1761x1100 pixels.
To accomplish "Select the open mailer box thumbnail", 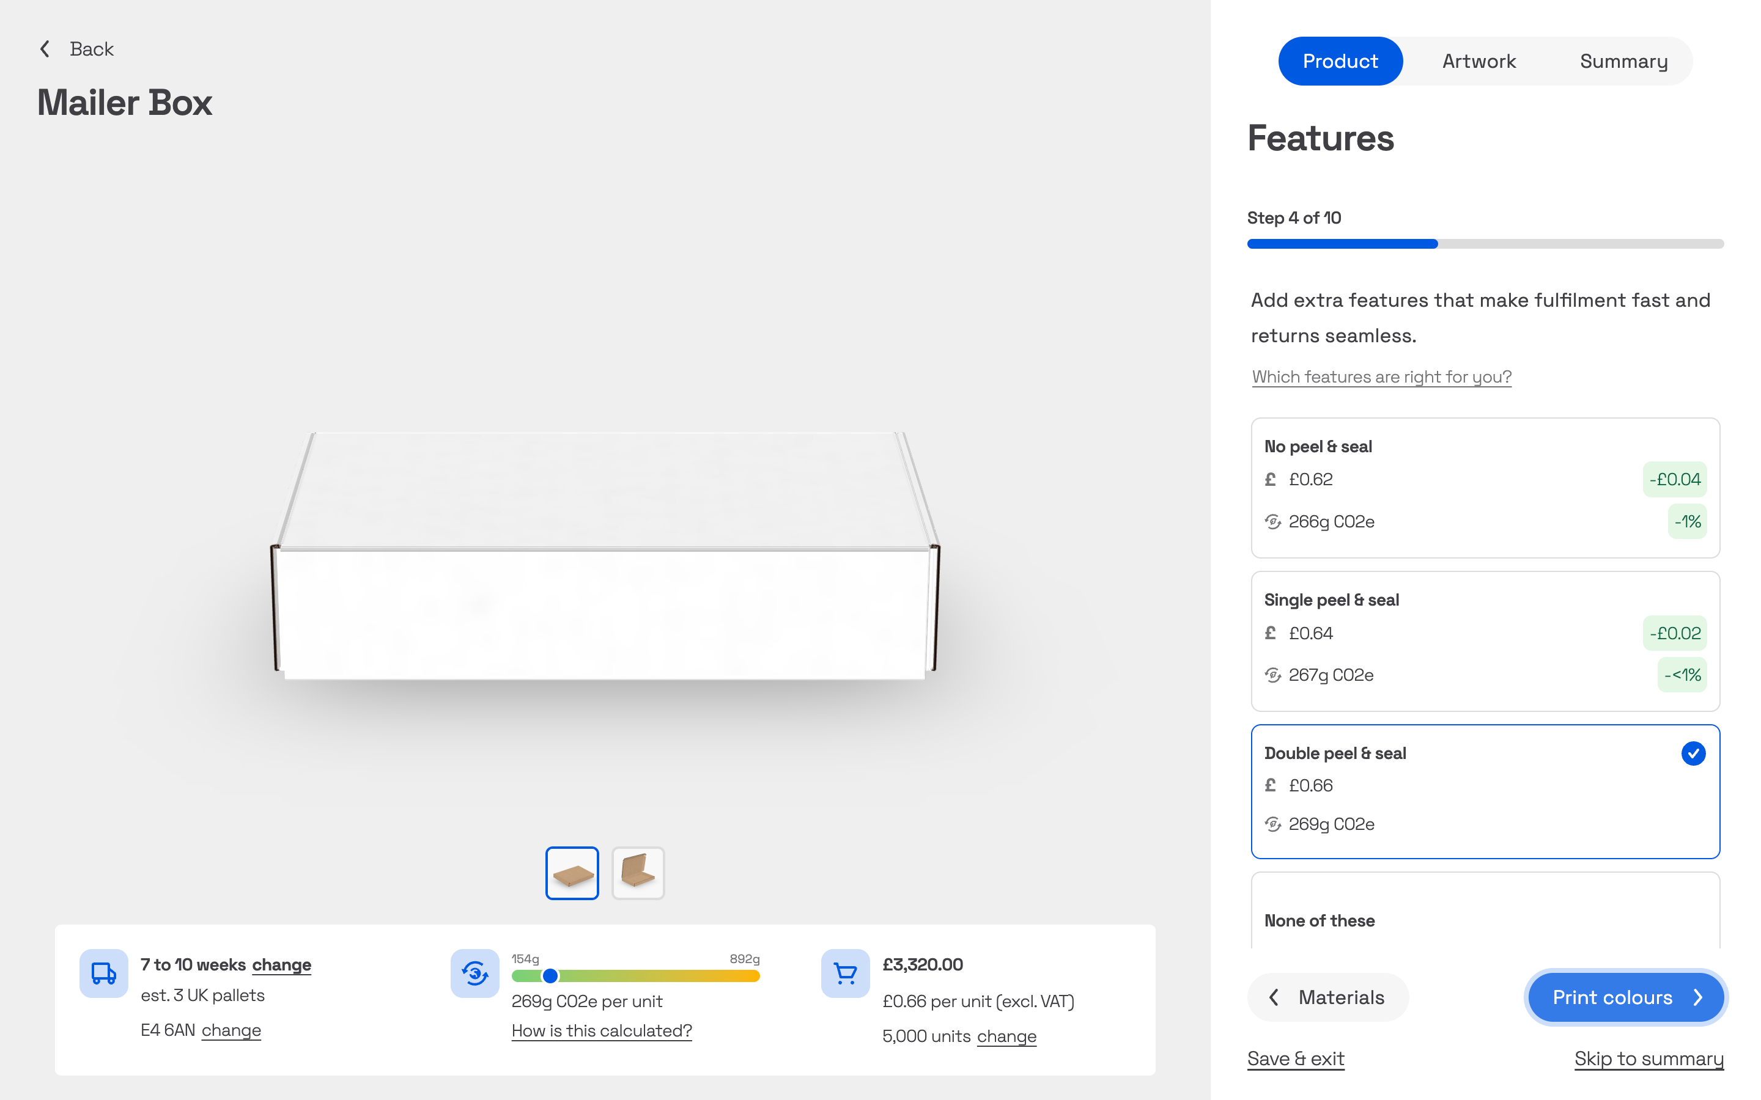I will point(638,872).
